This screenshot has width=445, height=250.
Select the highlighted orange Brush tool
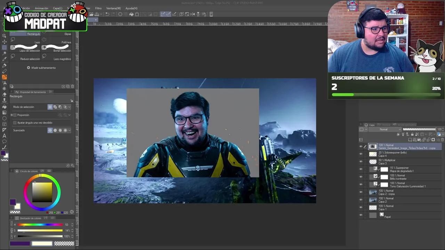(5, 77)
